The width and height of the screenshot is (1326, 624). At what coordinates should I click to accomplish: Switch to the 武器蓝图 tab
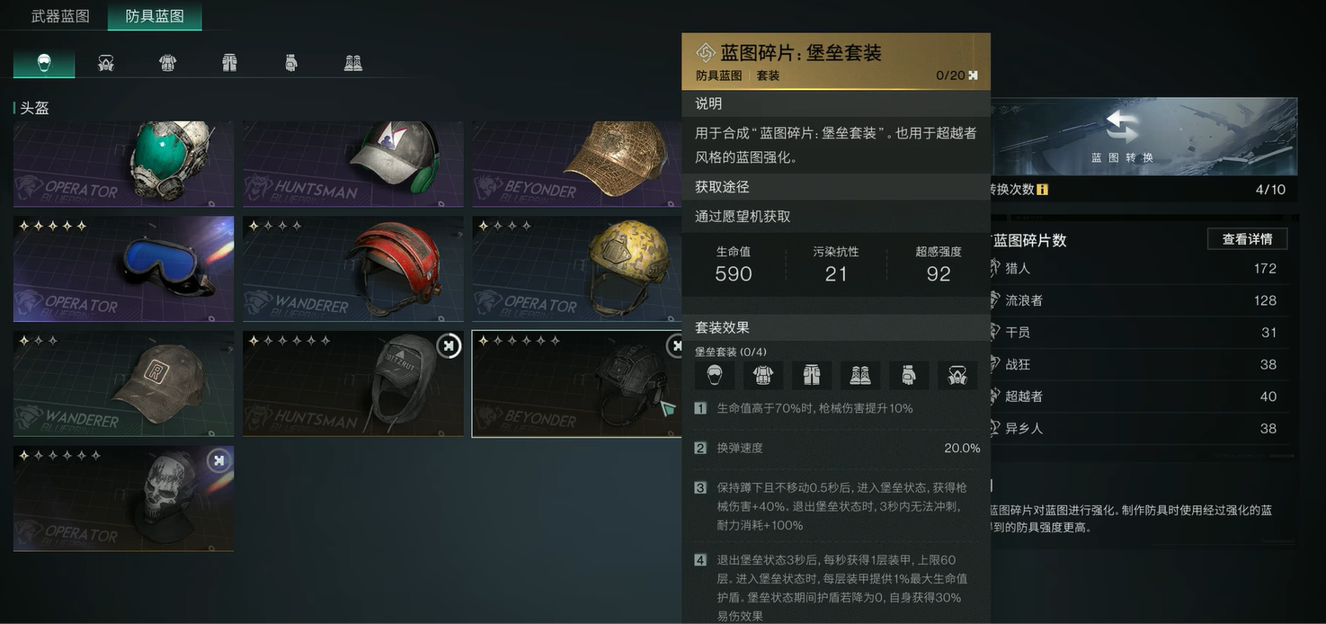tap(60, 16)
